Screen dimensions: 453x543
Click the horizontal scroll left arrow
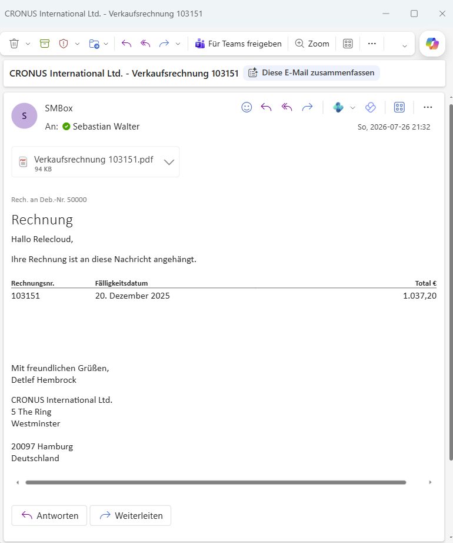18,482
